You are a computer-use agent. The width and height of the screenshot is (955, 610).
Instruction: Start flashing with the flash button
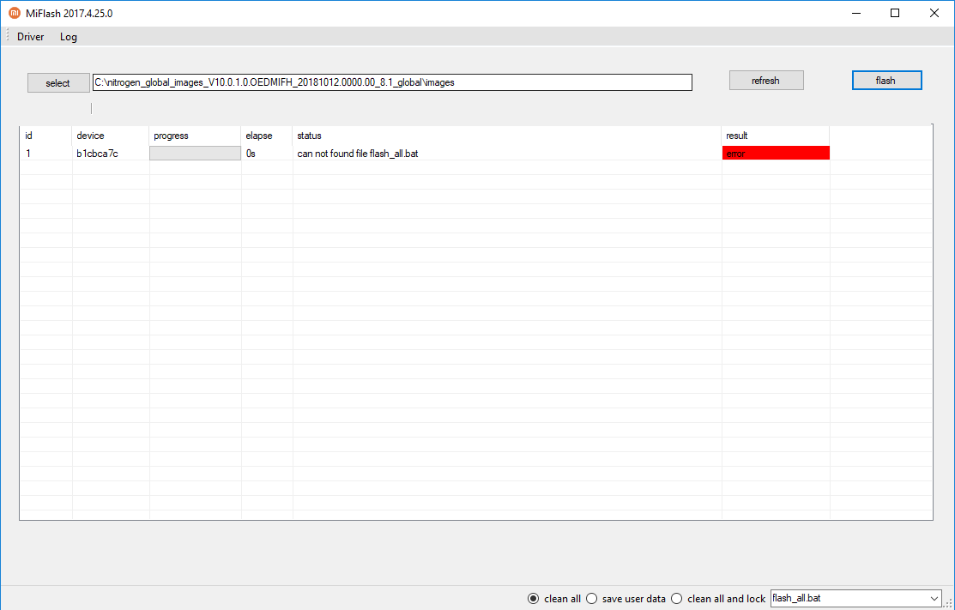coord(887,81)
